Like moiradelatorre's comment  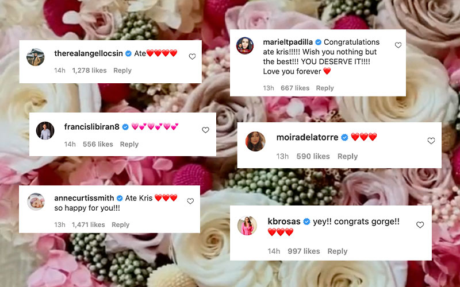pos(431,141)
